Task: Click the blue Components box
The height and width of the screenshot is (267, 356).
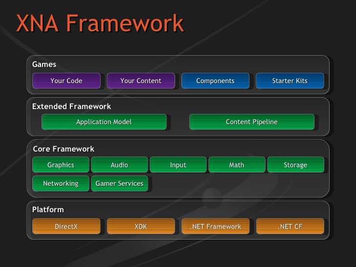Action: pos(215,81)
